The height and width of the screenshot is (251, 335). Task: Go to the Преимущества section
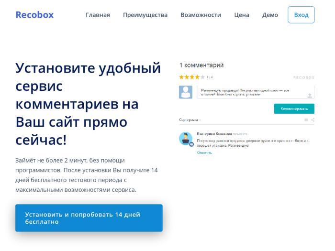[x=145, y=15]
